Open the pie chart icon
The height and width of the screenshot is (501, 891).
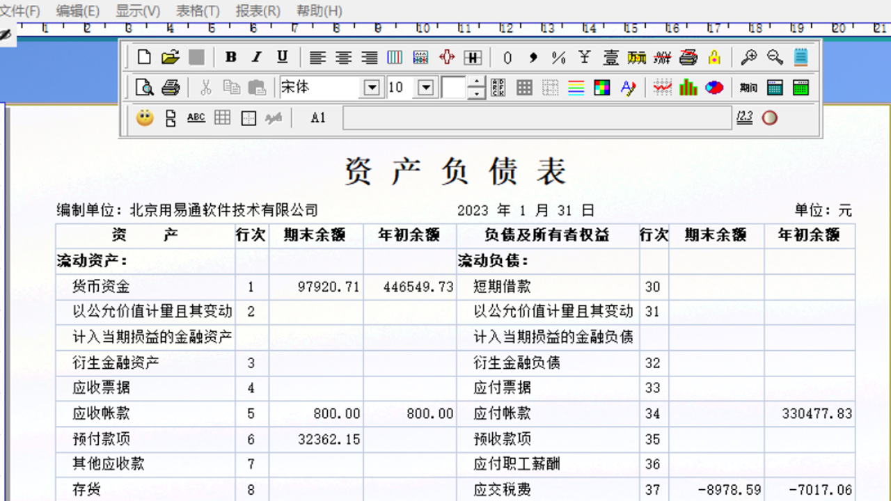(713, 88)
